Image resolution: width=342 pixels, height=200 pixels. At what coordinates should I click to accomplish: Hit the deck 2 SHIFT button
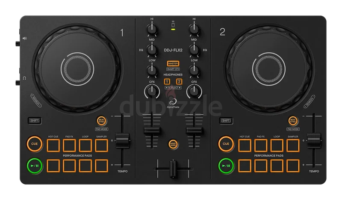[226, 121]
